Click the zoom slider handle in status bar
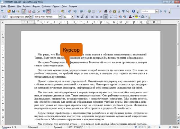 (x=160, y=127)
